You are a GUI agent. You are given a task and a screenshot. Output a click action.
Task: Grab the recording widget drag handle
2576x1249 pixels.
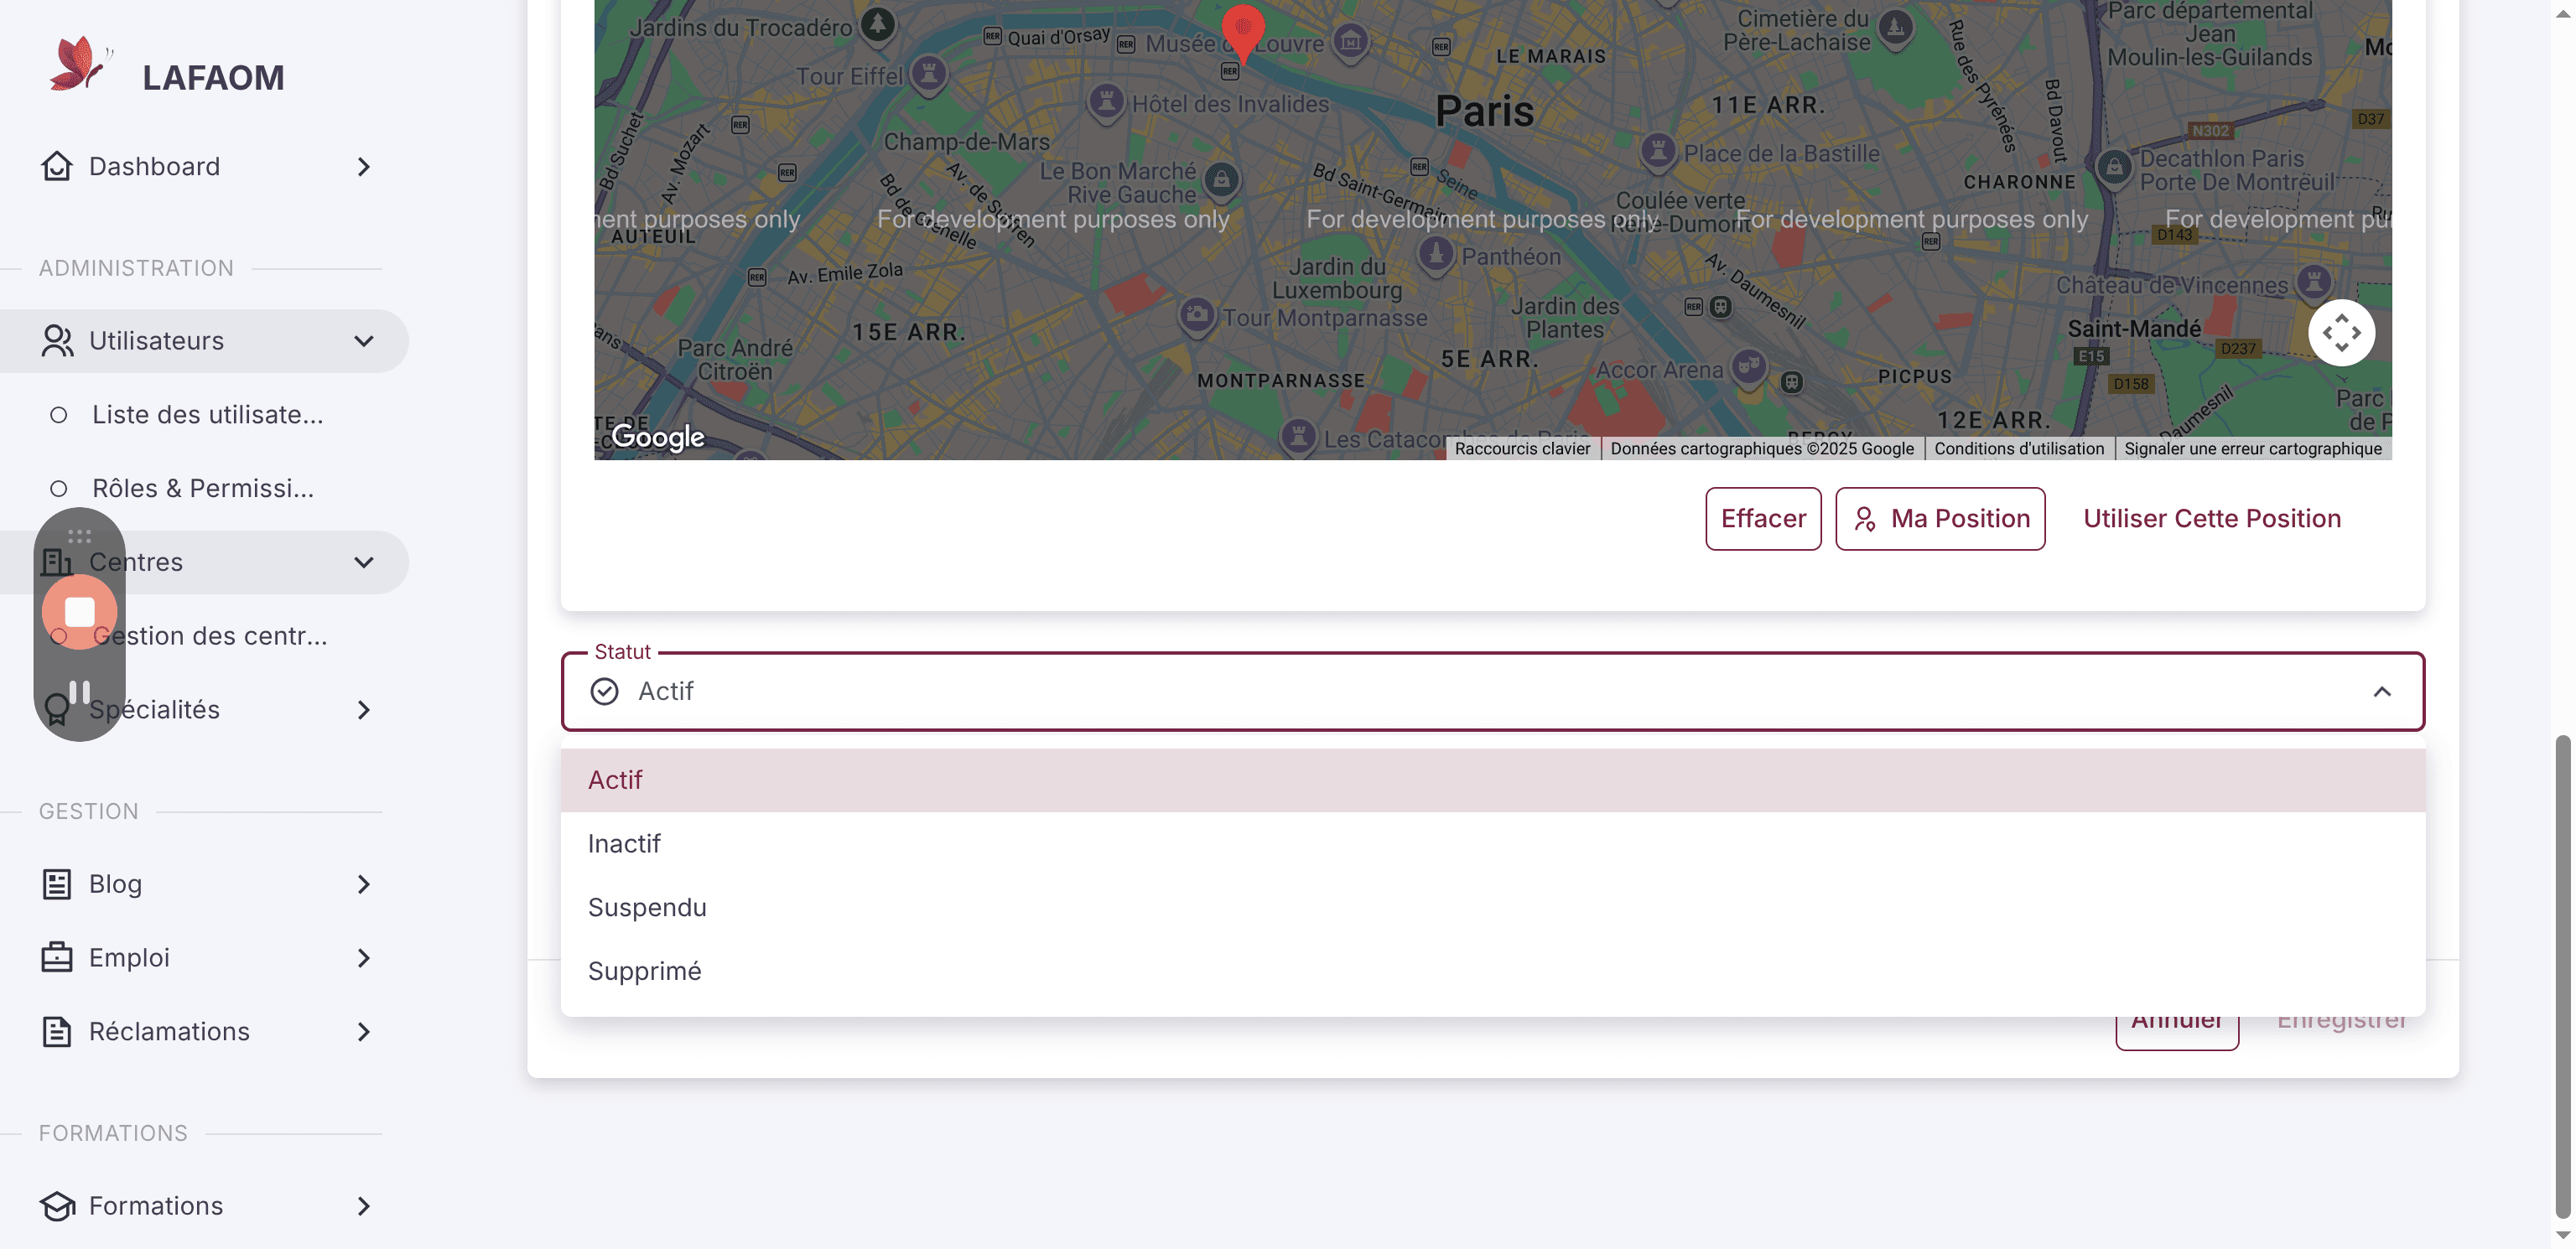pos(79,537)
